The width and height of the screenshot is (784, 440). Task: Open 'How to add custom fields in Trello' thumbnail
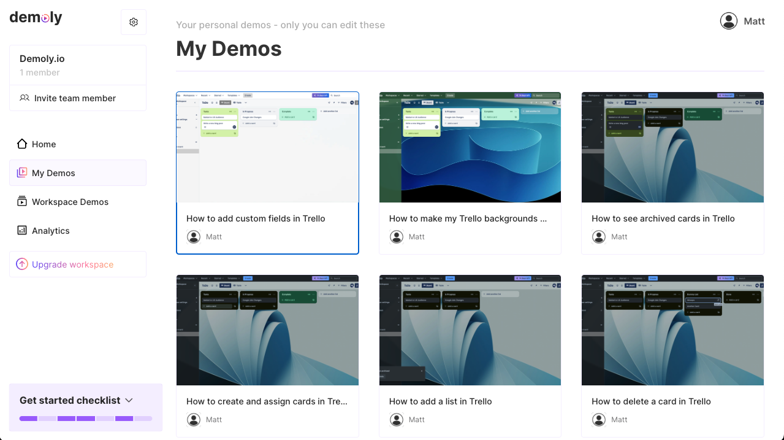point(267,147)
